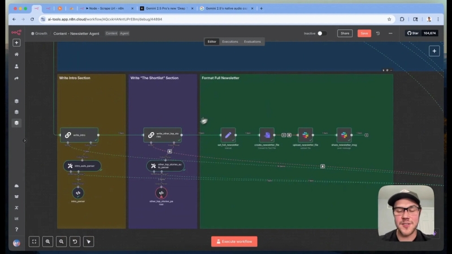Switch to the Editor tab
This screenshot has height=254, width=452.
pyautogui.click(x=211, y=42)
